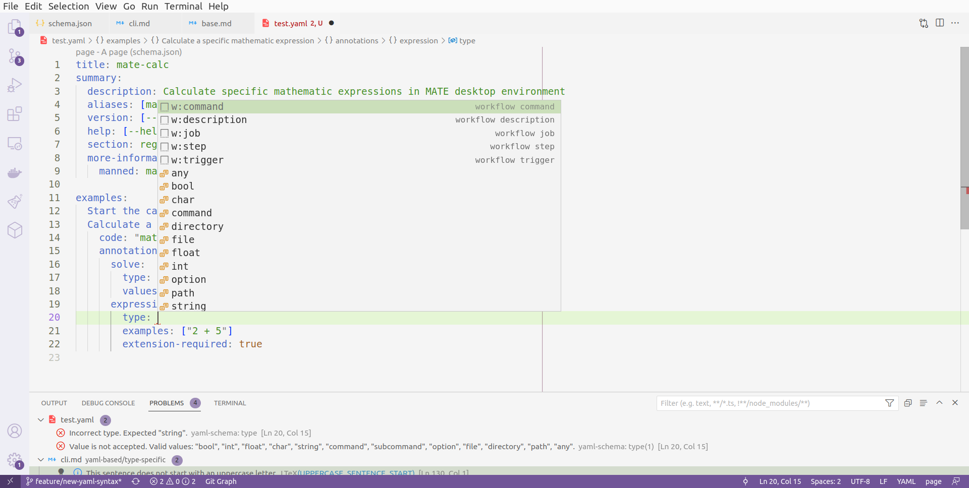969x488 pixels.
Task: Open the notifications bell in status bar
Action: click(x=956, y=481)
